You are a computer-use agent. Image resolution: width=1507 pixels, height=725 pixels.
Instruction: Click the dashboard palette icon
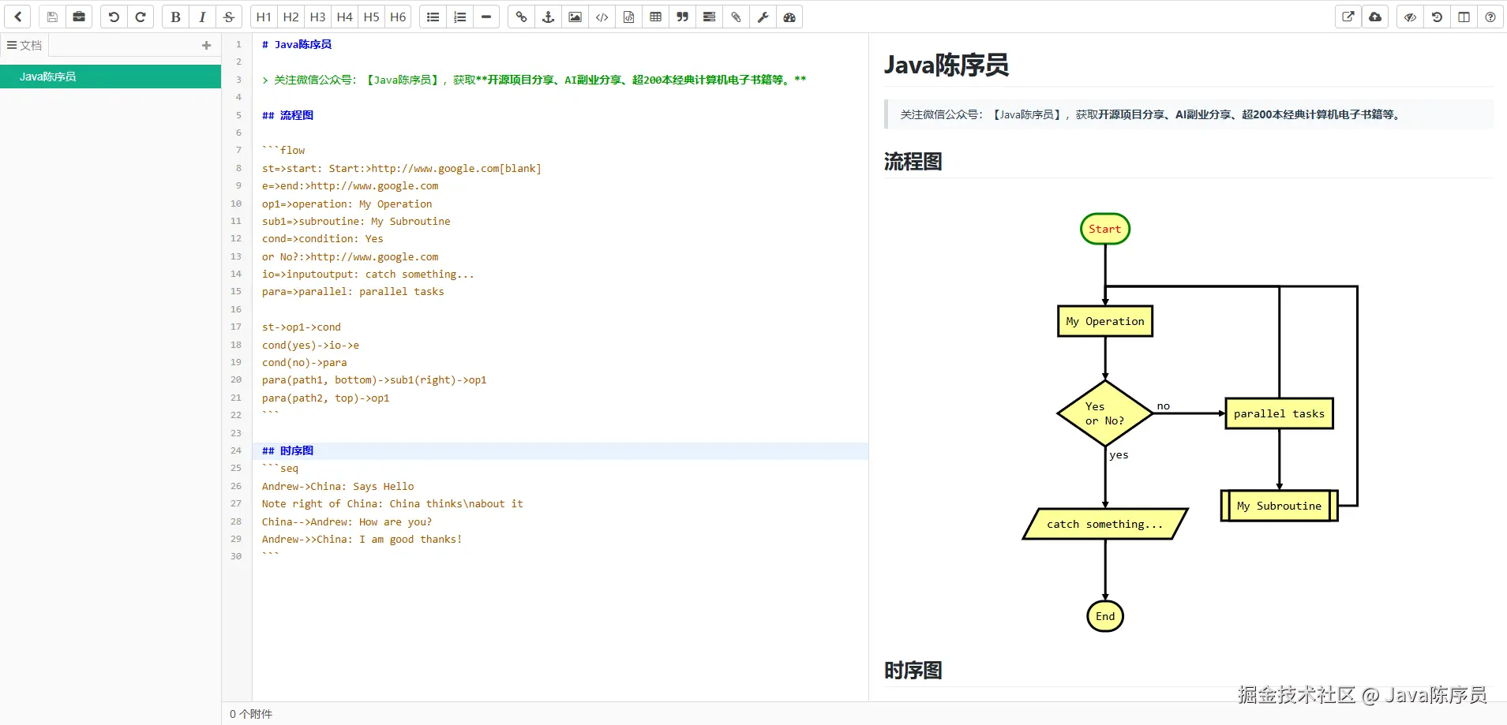789,17
